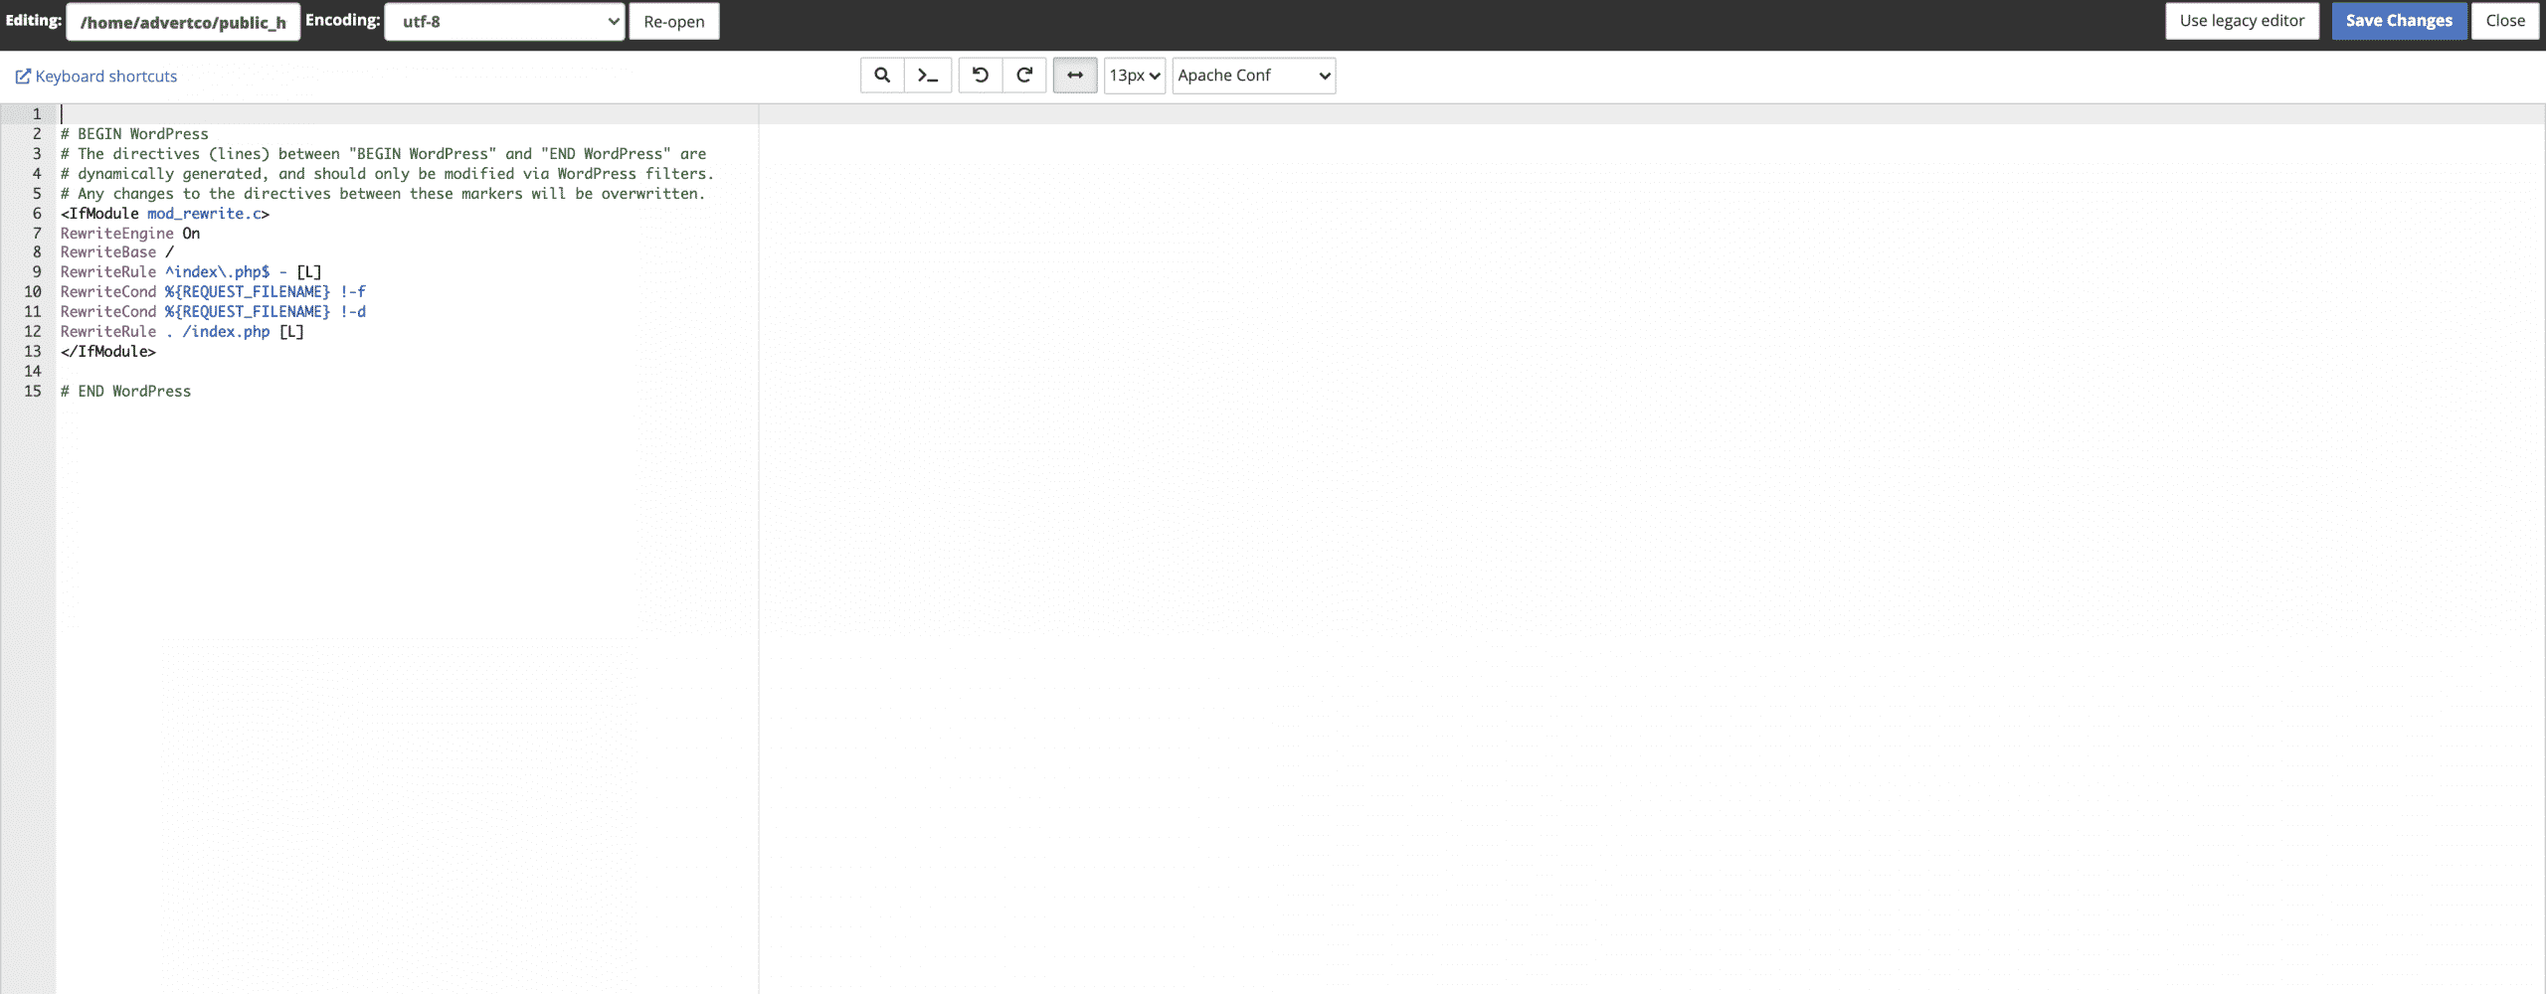2546x994 pixels.
Task: Open the go-to-line command prompt icon
Action: (928, 76)
